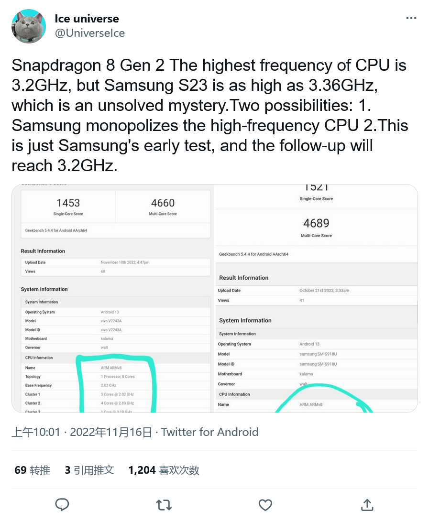The height and width of the screenshot is (522, 429).
Task: View the 69 转推 retweets list
Action: tap(33, 470)
